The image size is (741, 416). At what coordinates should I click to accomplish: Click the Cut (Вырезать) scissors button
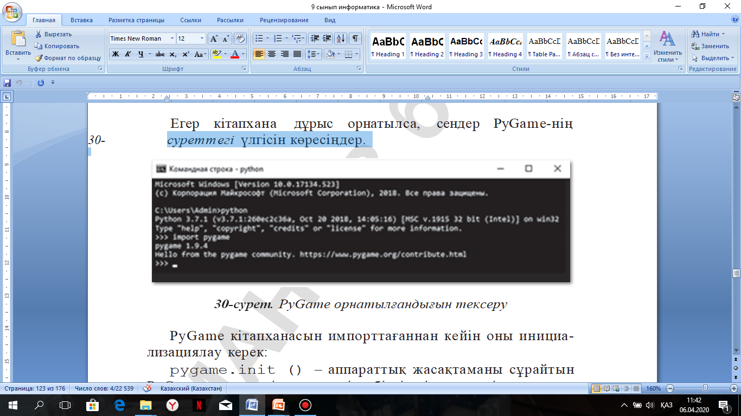[53, 34]
